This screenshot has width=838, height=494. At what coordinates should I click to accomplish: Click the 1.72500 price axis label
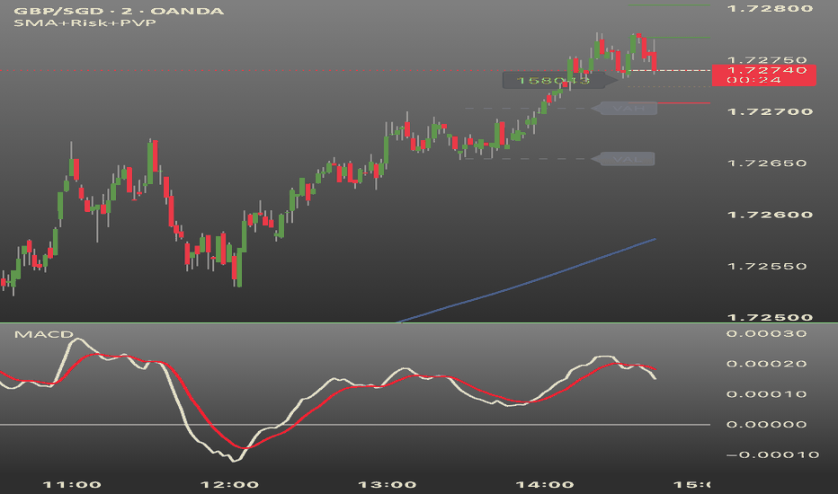coord(771,317)
